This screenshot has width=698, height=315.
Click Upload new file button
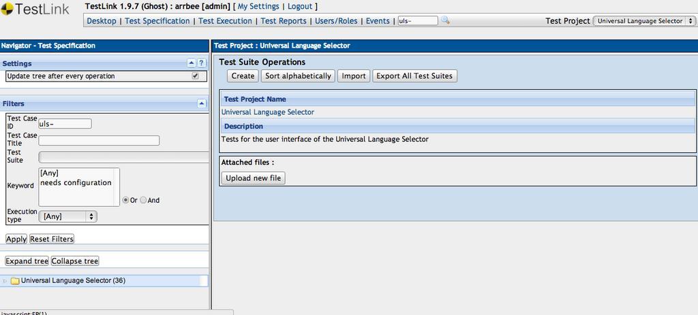254,178
